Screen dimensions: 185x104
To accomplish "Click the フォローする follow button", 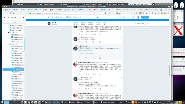I will pyautogui.click(x=140, y=23).
